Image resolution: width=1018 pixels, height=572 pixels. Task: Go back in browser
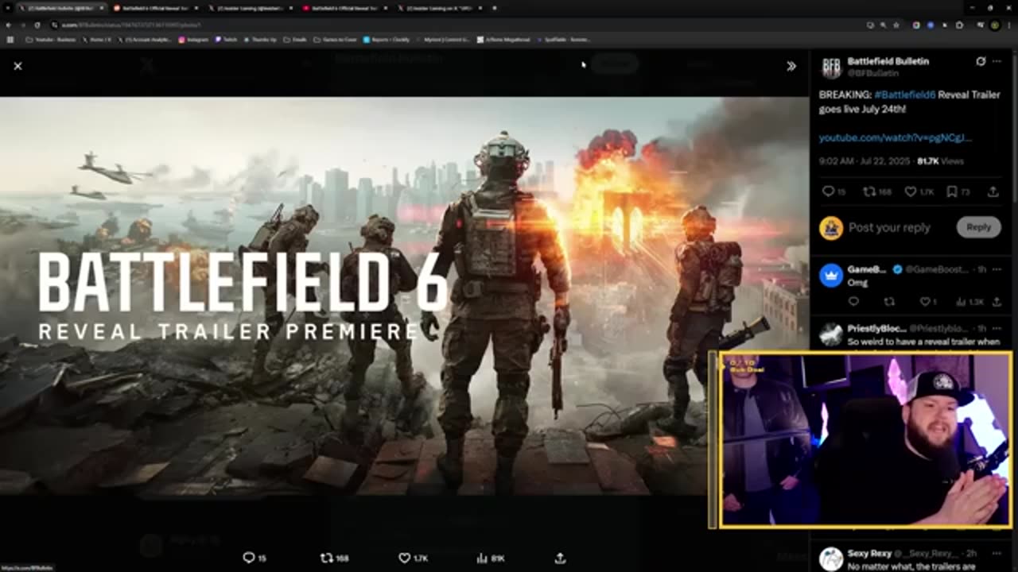[x=10, y=25]
